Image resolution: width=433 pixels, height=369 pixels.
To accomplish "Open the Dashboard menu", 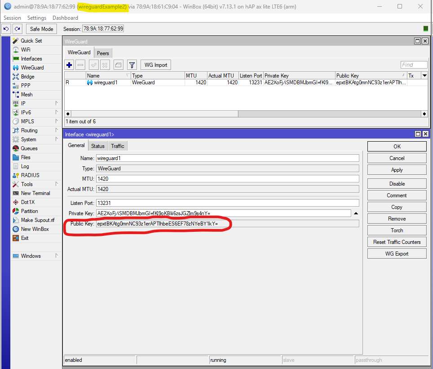I will pyautogui.click(x=65, y=17).
